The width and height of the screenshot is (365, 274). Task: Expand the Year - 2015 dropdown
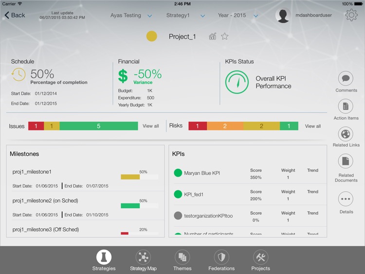256,16
